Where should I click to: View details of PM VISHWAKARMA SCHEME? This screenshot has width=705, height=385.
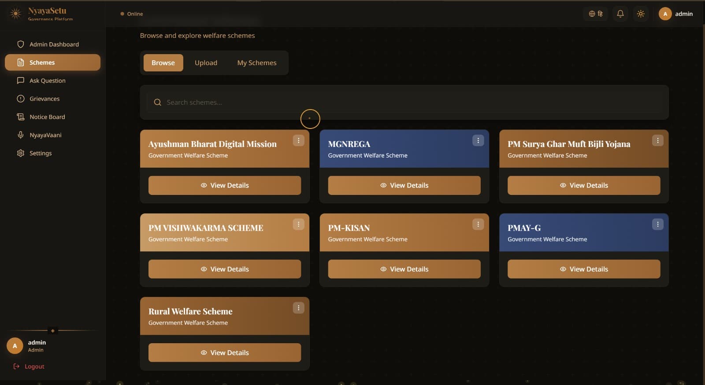pos(225,269)
